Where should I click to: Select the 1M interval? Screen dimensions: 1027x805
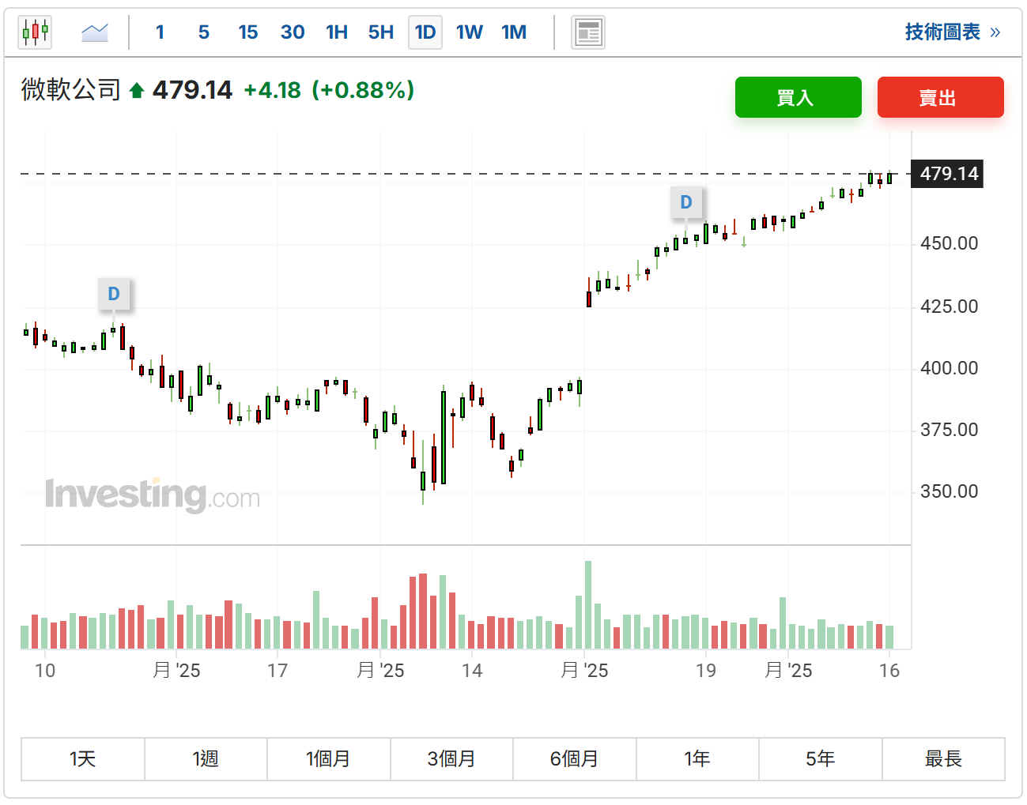tap(514, 32)
